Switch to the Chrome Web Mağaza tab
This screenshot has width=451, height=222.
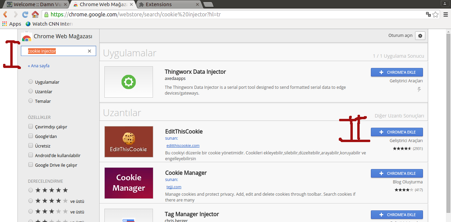(x=103, y=4)
